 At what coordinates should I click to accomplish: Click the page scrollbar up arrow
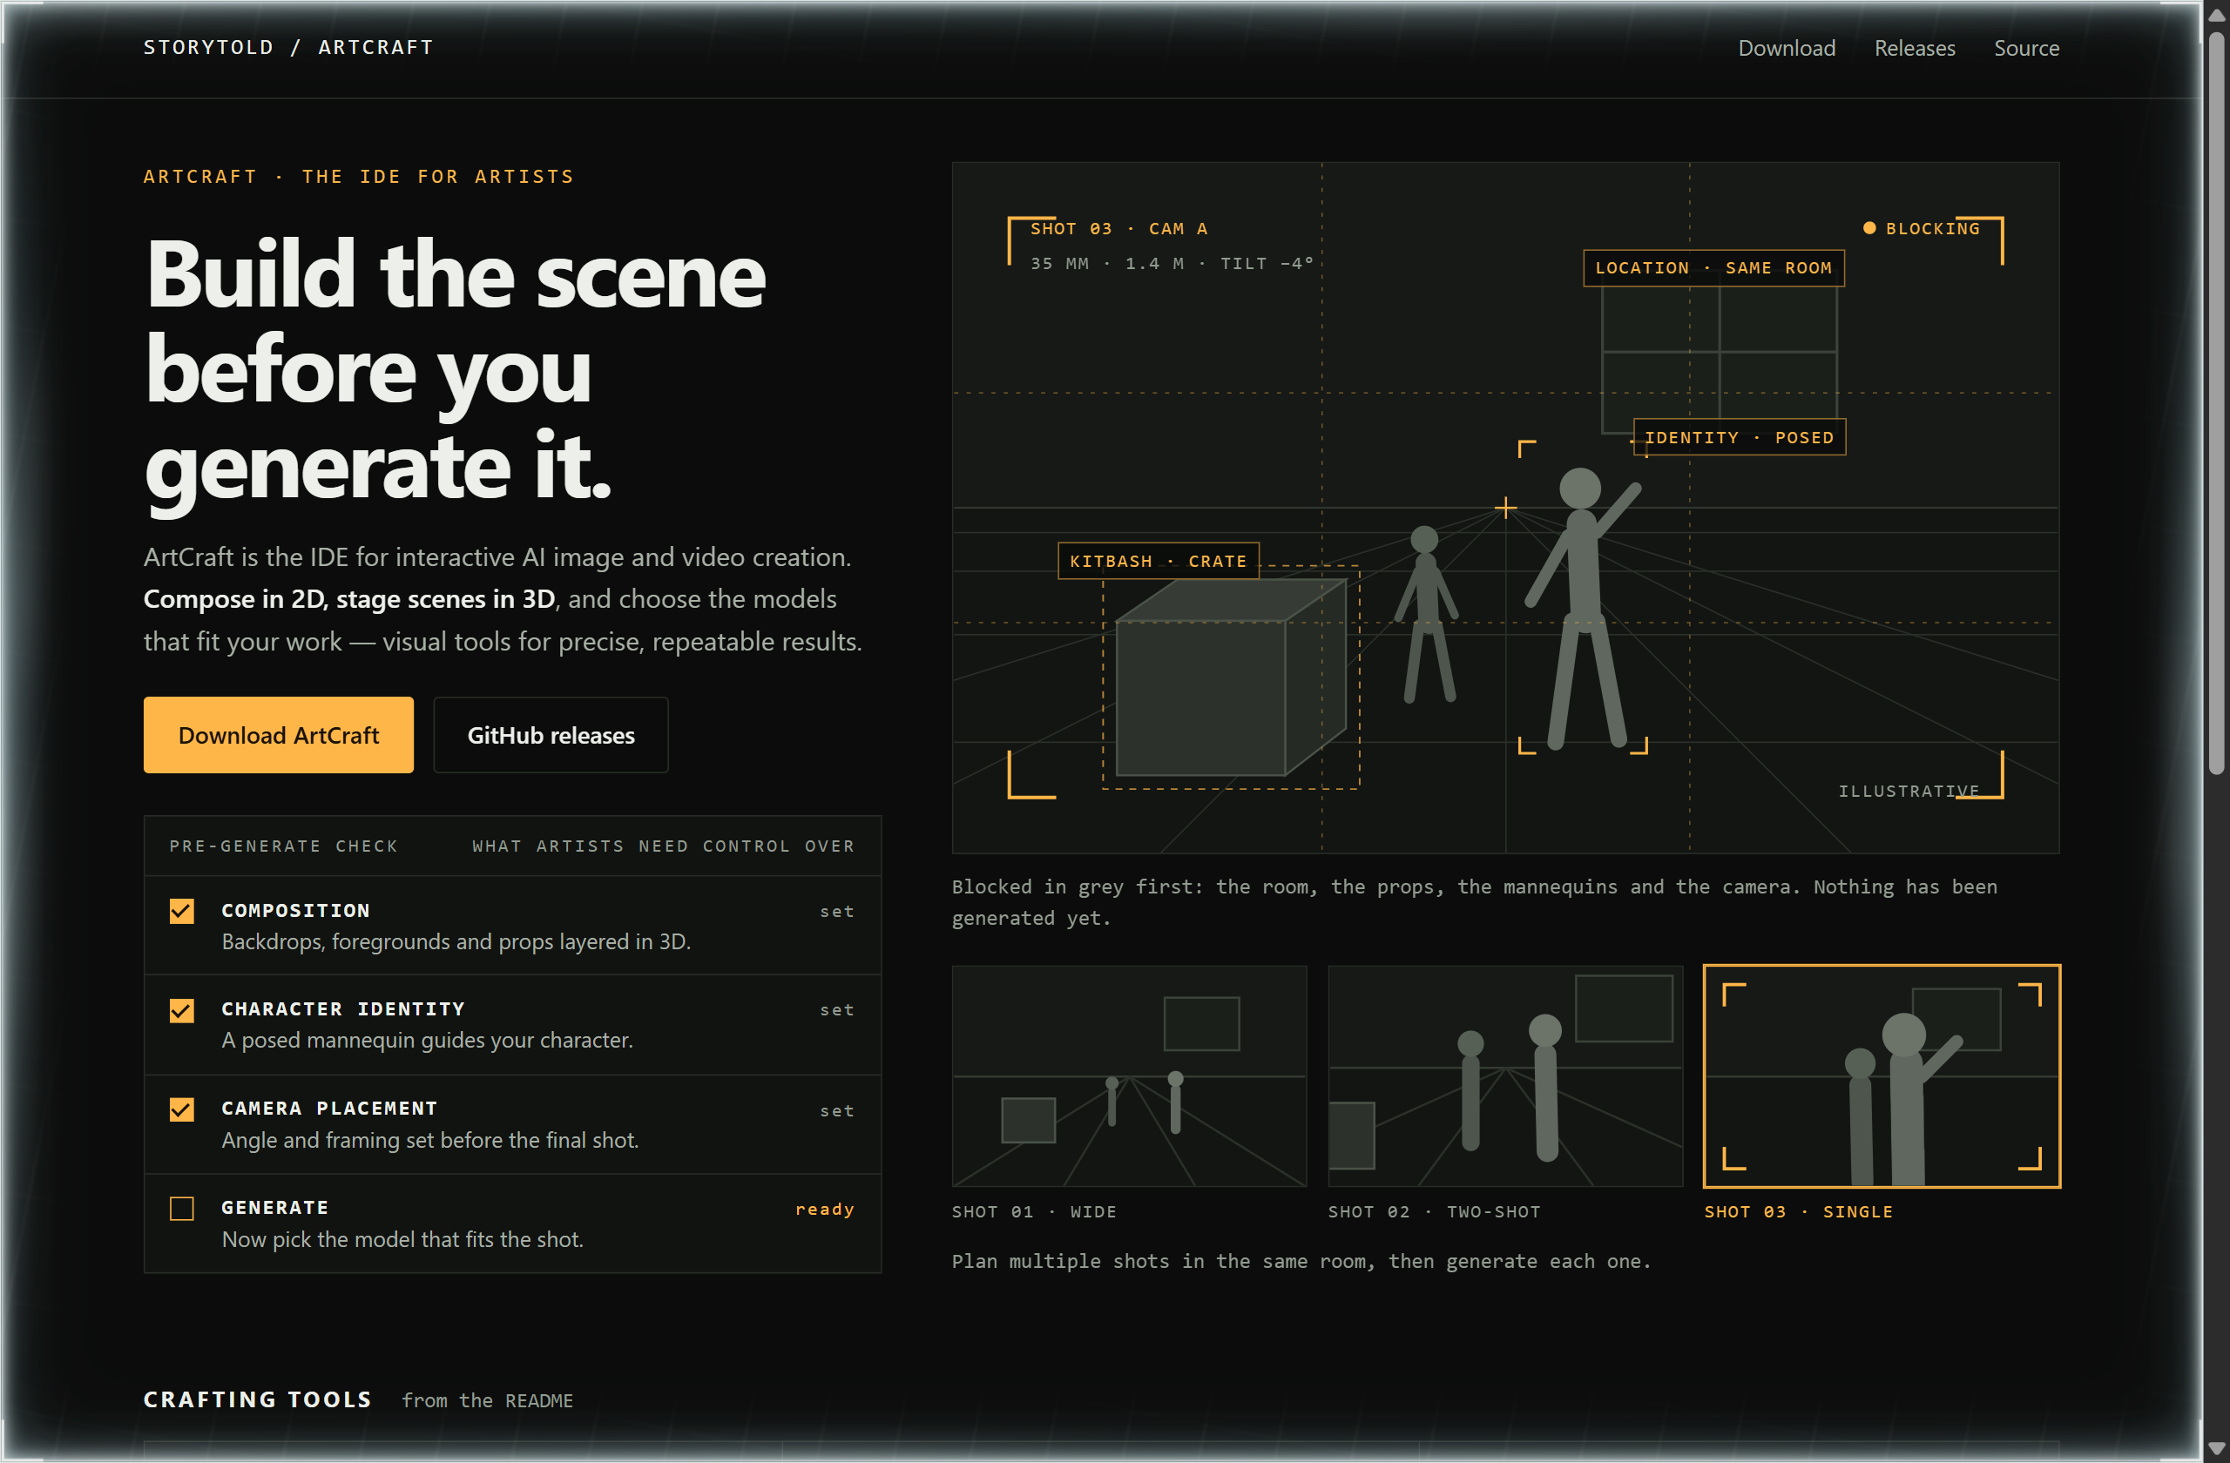(2216, 14)
